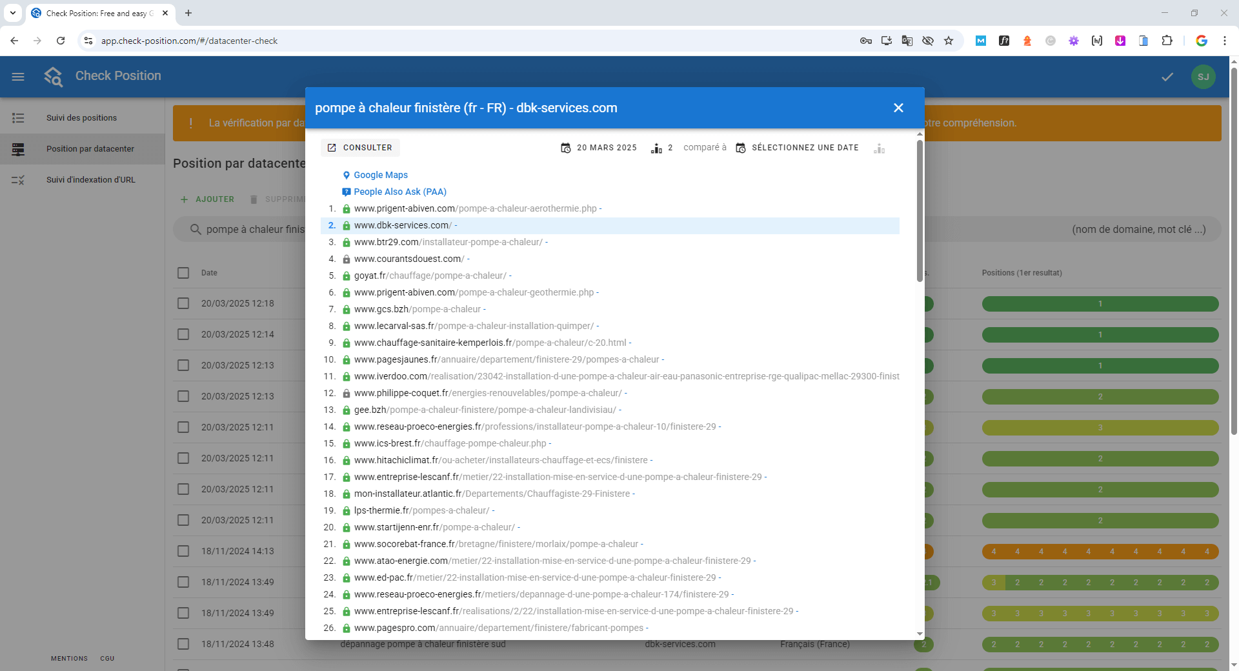Click the position rank podium icon
Image resolution: width=1239 pixels, height=671 pixels.
click(656, 148)
